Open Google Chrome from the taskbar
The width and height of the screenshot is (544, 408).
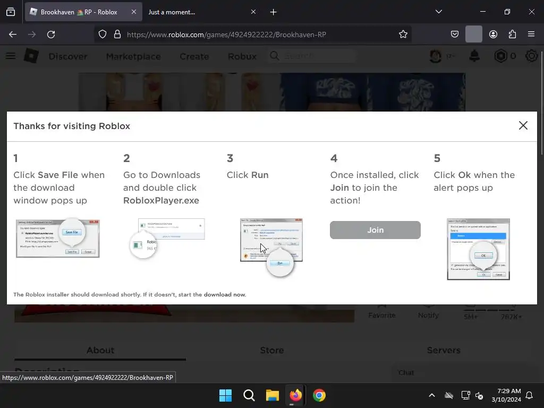pos(319,395)
